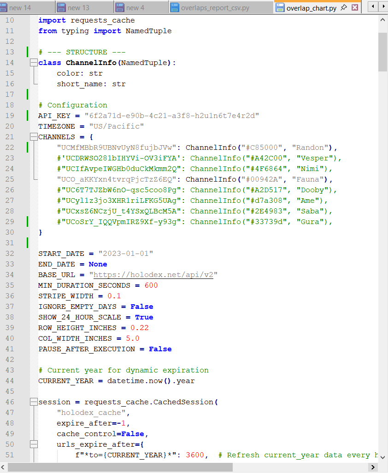The width and height of the screenshot is (388, 473).
Task: Select the overlap_chart.py tab
Action: tap(312, 8)
